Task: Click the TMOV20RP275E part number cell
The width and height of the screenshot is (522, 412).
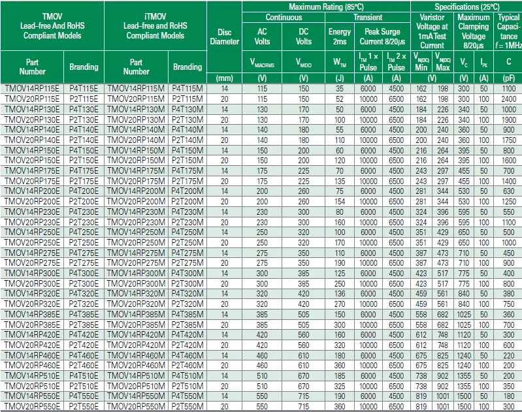Action: [33, 262]
